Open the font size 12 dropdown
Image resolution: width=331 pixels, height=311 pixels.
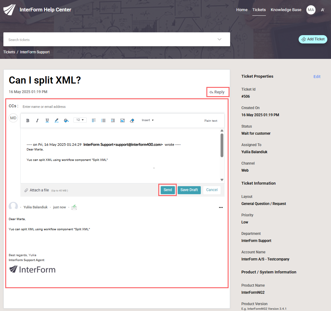pyautogui.click(x=80, y=120)
